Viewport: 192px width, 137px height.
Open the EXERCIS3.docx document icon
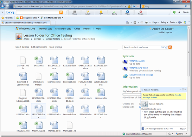click(101, 60)
